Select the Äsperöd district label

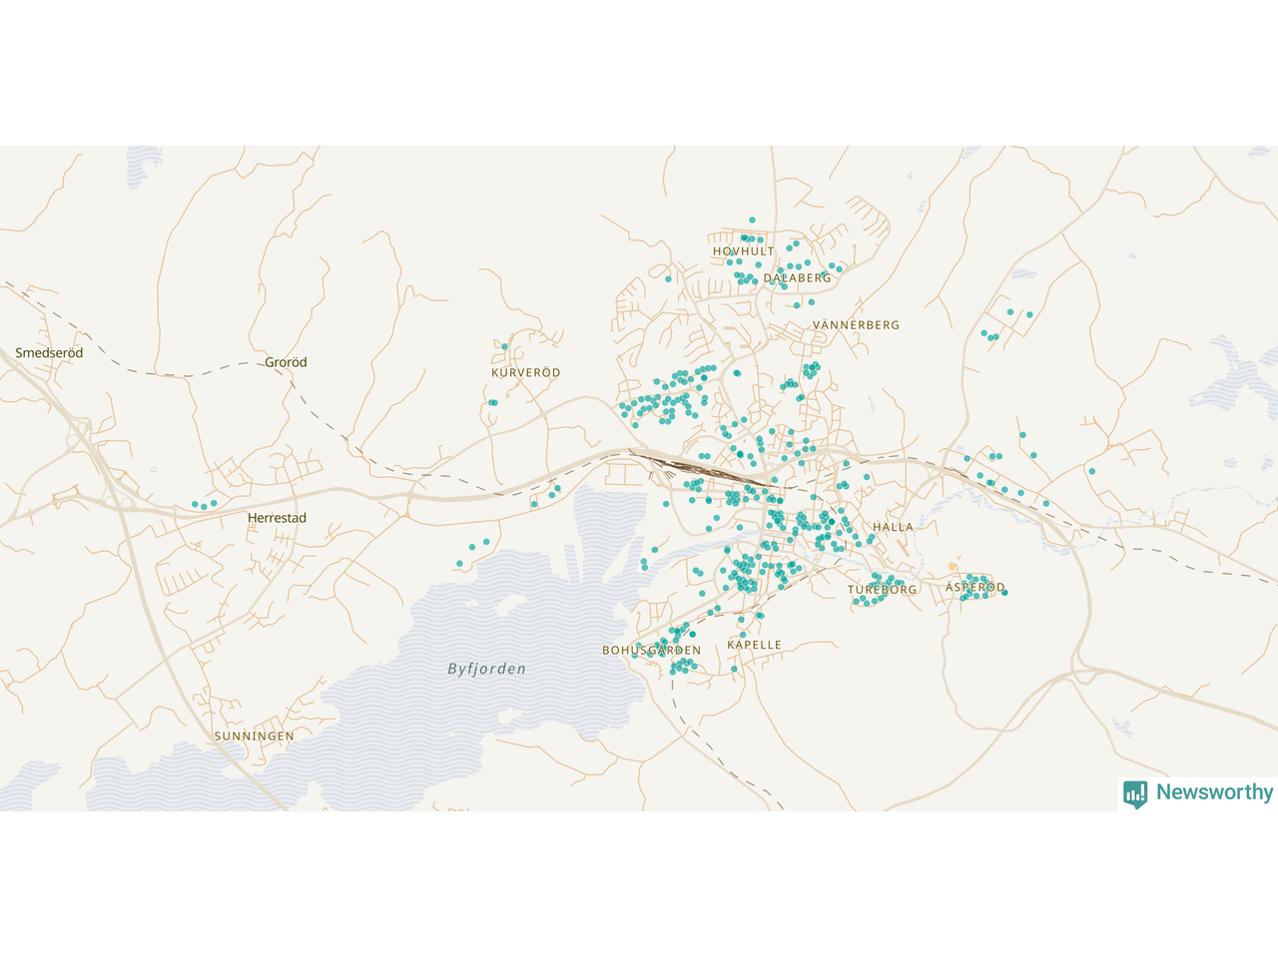[974, 588]
